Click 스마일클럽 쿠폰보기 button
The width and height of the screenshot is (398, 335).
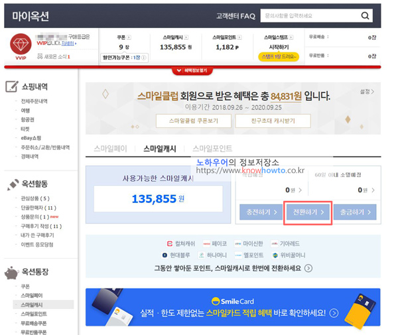click(x=194, y=121)
